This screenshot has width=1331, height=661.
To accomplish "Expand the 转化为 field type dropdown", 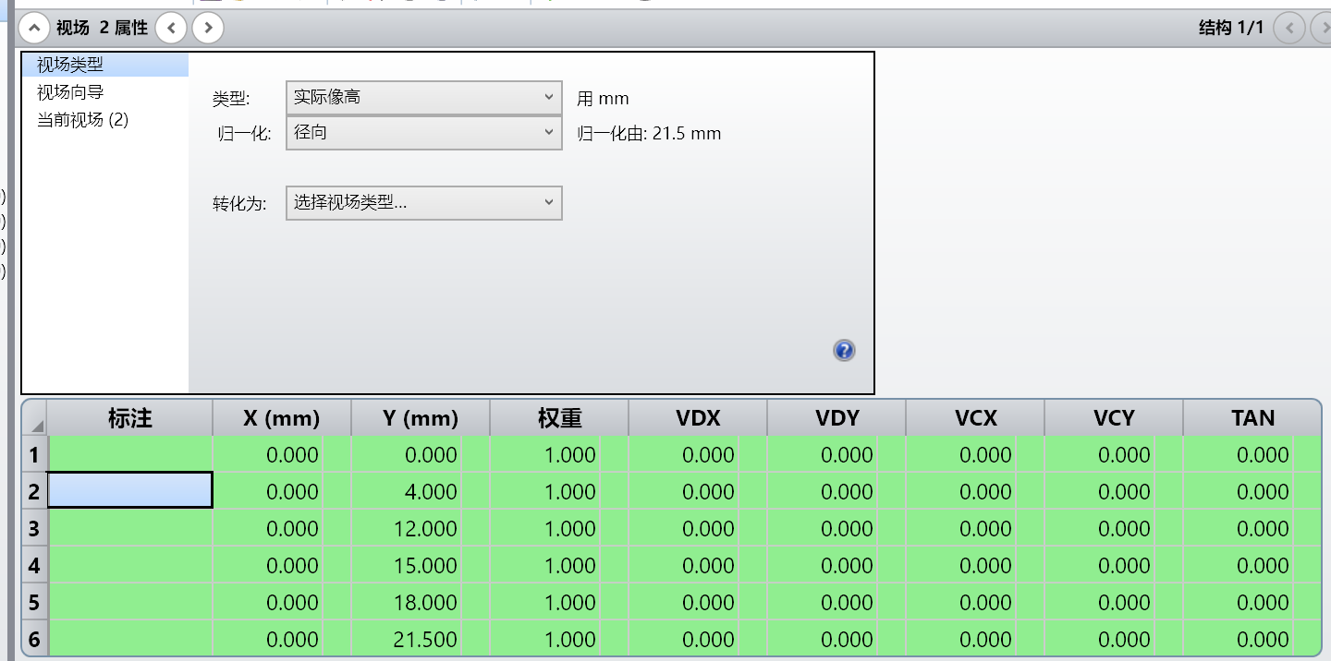I will click(x=423, y=203).
